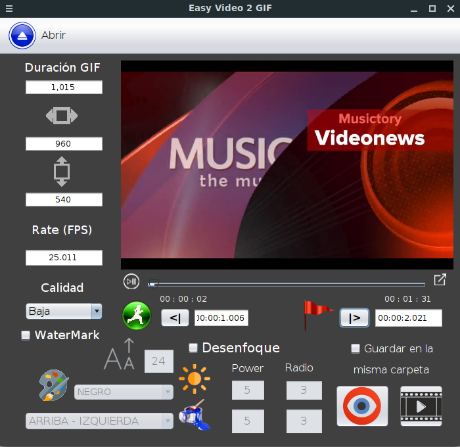The width and height of the screenshot is (460, 447).
Task: Click the font size field 24
Action: 159,361
